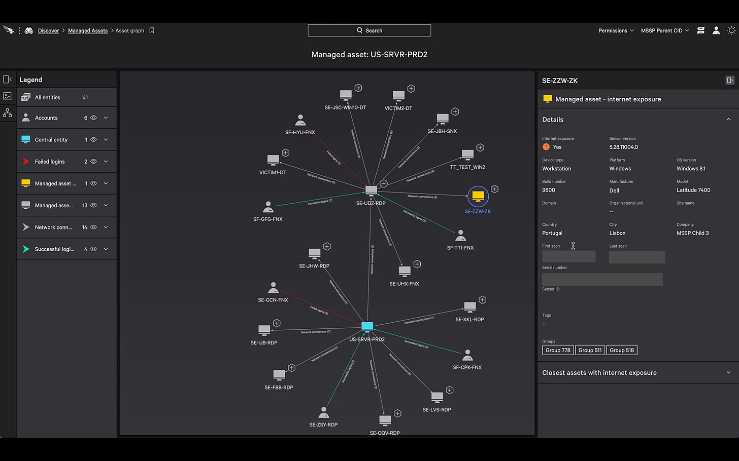739x461 pixels.
Task: Click the Group 778 tag
Action: click(x=558, y=350)
